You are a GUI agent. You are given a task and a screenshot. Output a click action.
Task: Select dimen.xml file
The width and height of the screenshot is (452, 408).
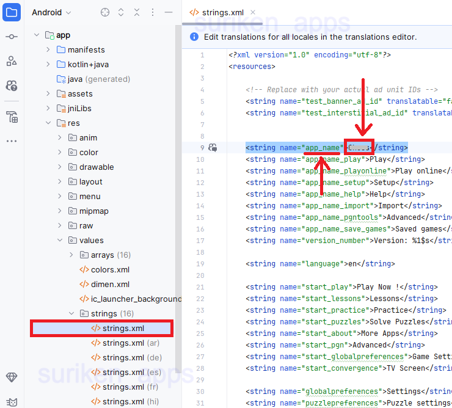110,284
